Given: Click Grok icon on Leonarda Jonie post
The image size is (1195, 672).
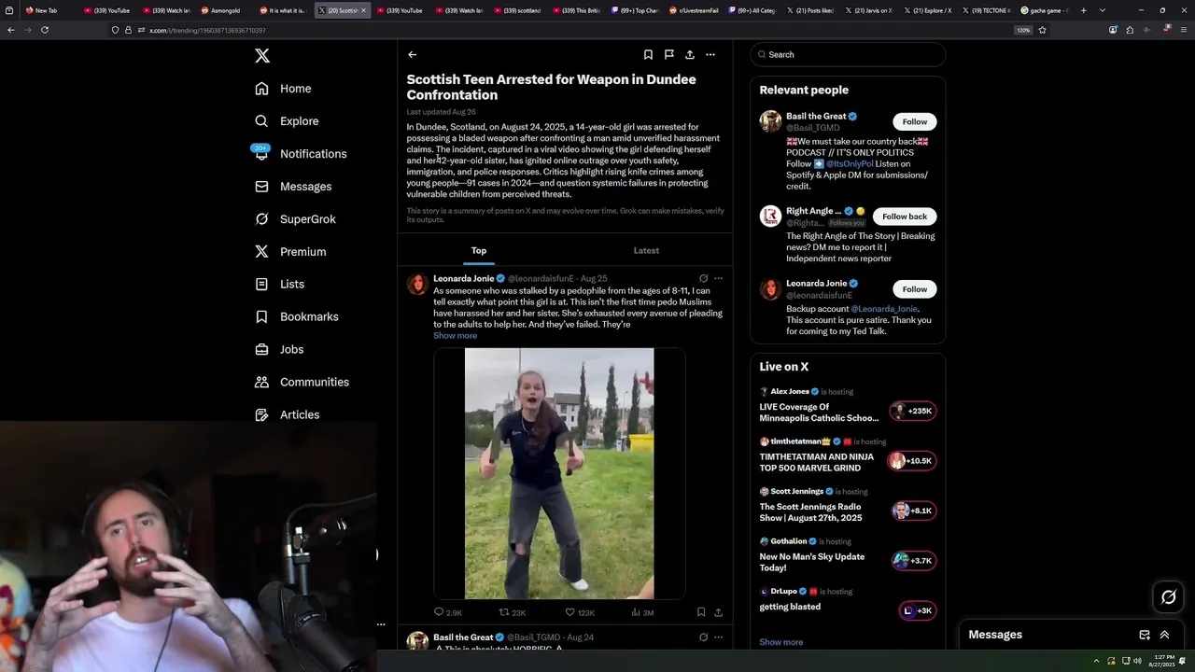Looking at the screenshot, I should (703, 278).
